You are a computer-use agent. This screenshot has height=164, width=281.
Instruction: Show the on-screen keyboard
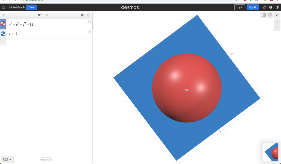(5, 159)
